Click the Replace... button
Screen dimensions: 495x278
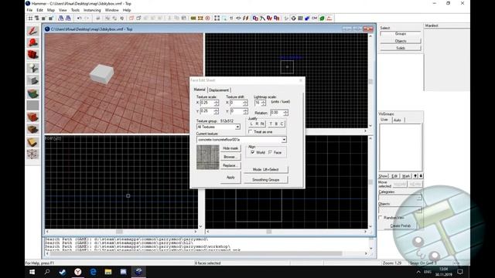230,165
